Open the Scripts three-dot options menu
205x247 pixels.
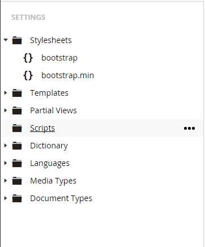189,129
